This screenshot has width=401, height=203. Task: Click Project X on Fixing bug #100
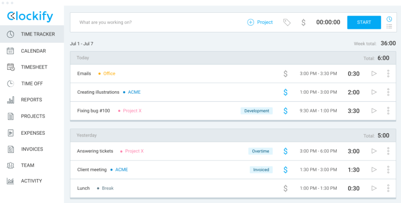pos(132,111)
